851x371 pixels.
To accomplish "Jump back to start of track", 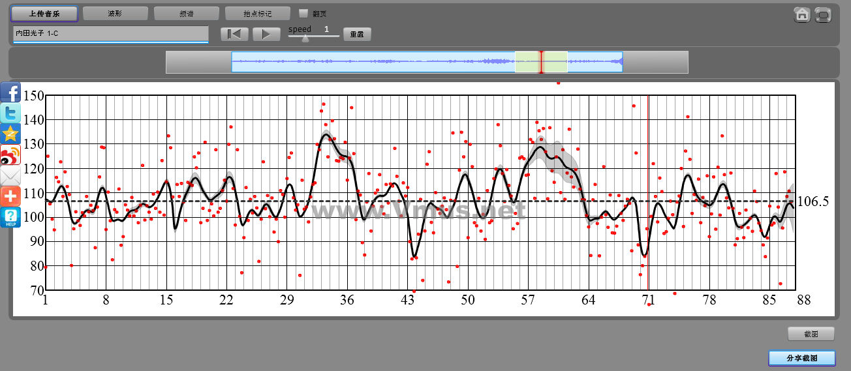I will (235, 35).
